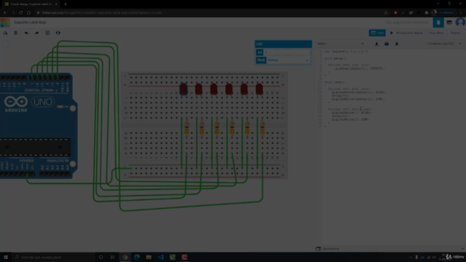This screenshot has height=262, width=466.
Task: Open Visual Studio Code from the taskbar
Action: tap(160, 257)
